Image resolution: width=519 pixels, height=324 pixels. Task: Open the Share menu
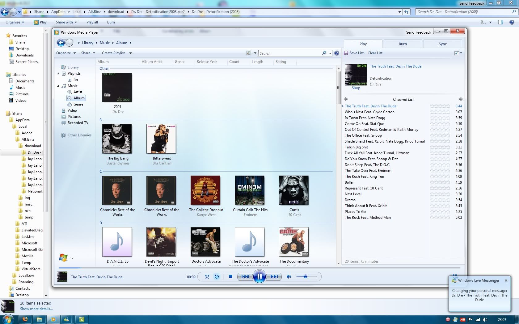pos(88,53)
